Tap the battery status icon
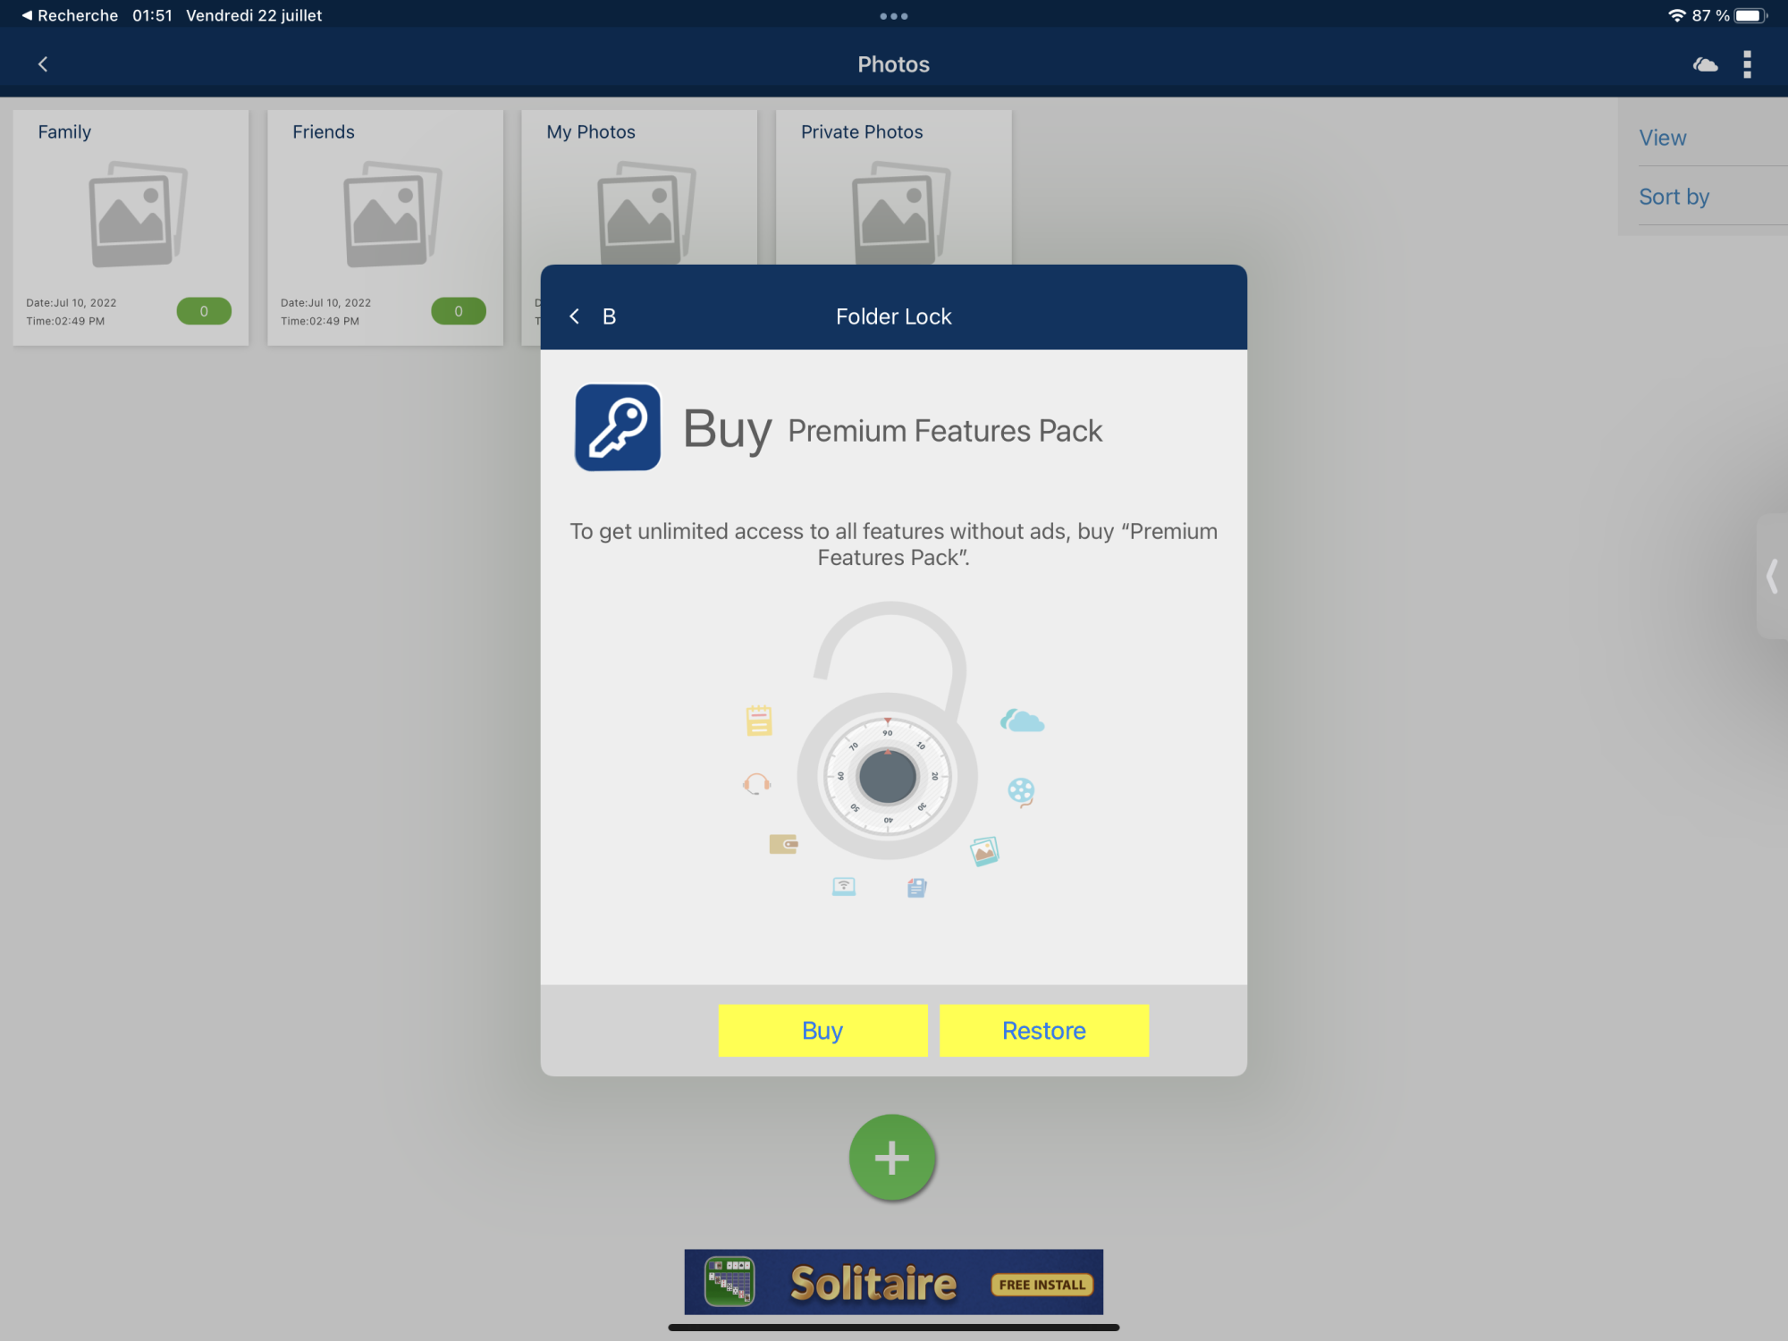 coord(1750,15)
